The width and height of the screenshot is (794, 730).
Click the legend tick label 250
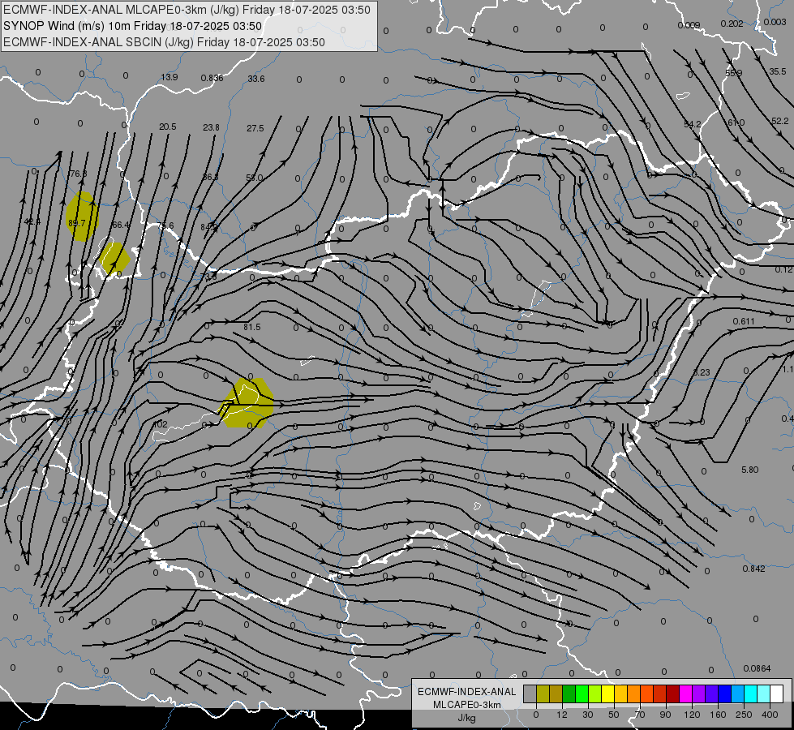(x=744, y=715)
